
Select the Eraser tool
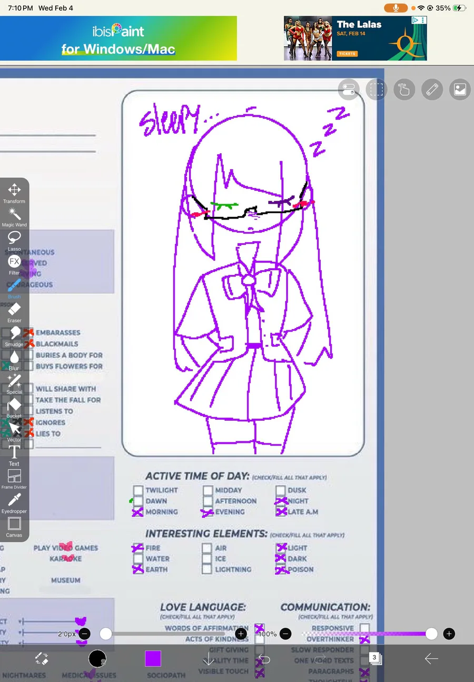(14, 312)
